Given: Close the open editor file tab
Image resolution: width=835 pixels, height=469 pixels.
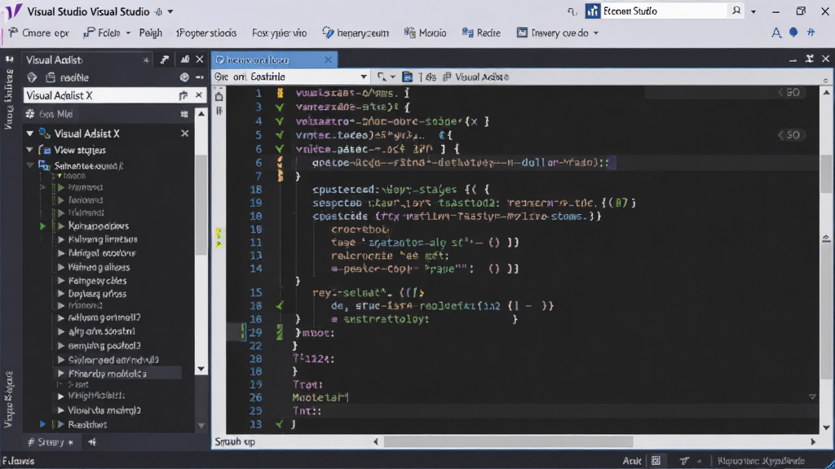Looking at the screenshot, I should pos(328,60).
